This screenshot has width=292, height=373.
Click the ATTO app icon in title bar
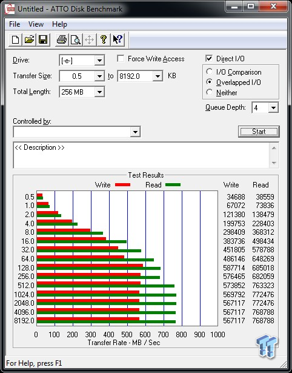click(x=10, y=9)
